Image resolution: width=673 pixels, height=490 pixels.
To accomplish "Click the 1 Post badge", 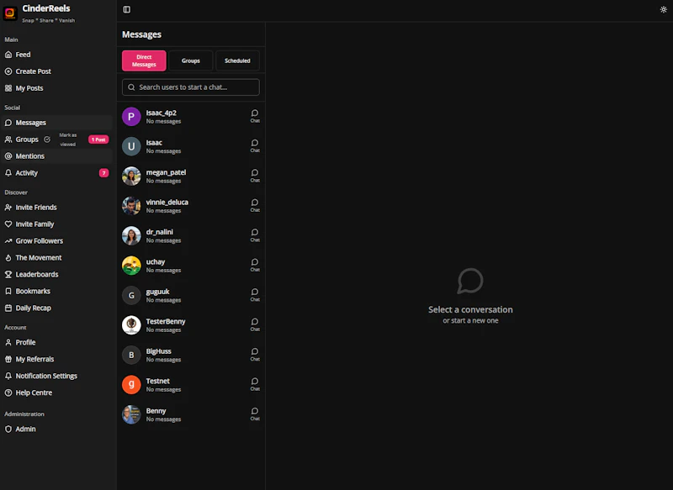I will [x=98, y=140].
